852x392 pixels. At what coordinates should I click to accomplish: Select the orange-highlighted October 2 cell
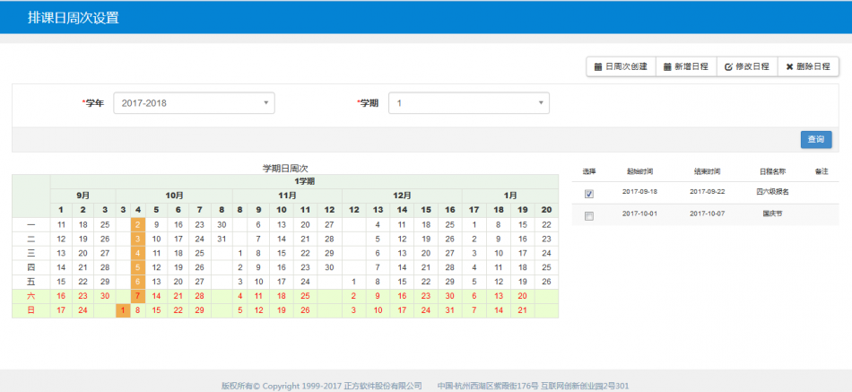click(137, 224)
